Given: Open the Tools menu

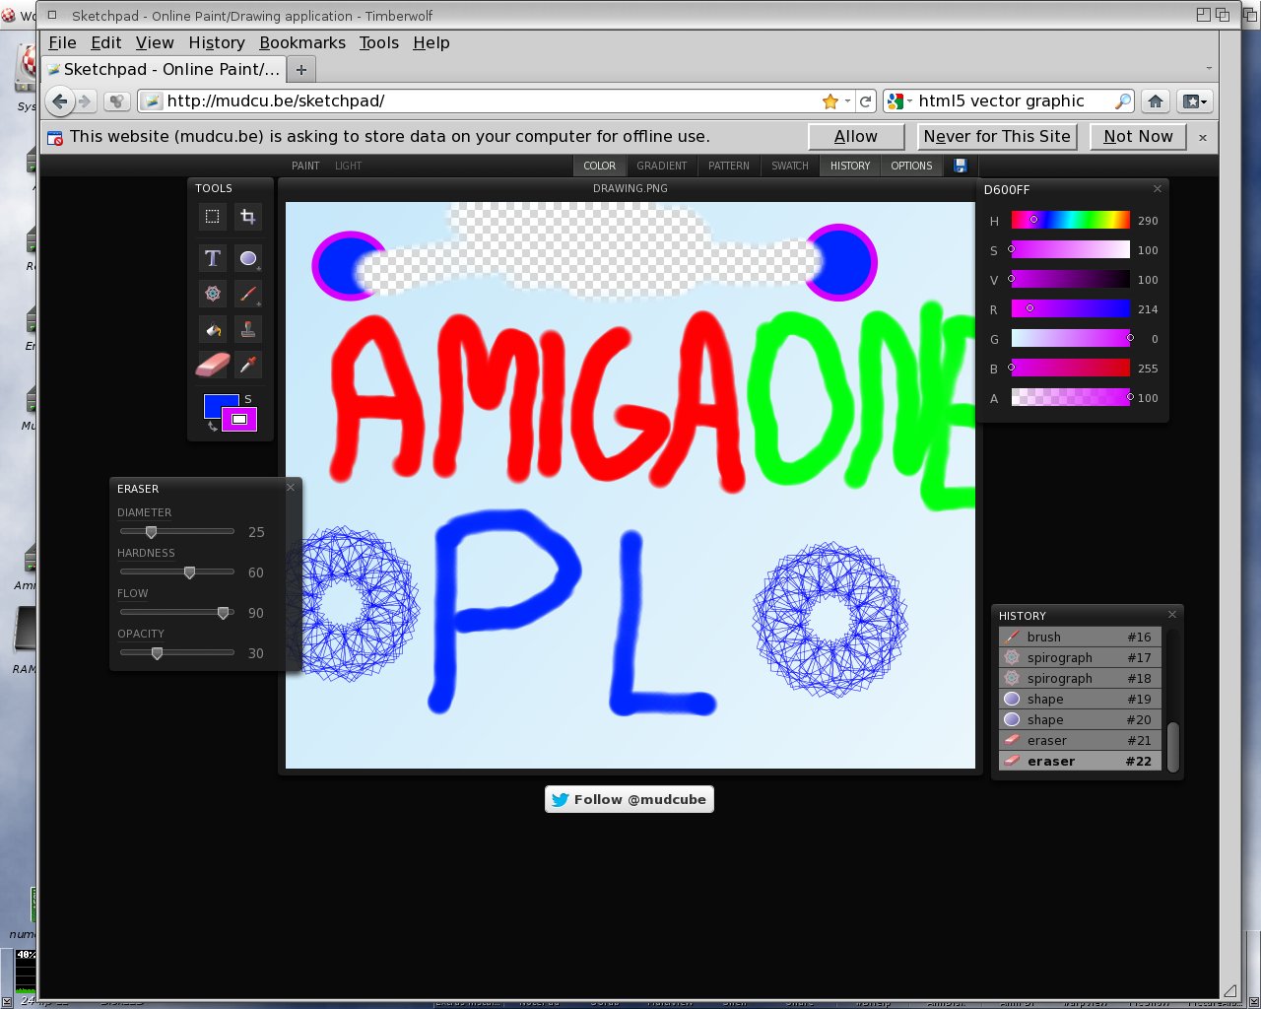Looking at the screenshot, I should coord(378,42).
